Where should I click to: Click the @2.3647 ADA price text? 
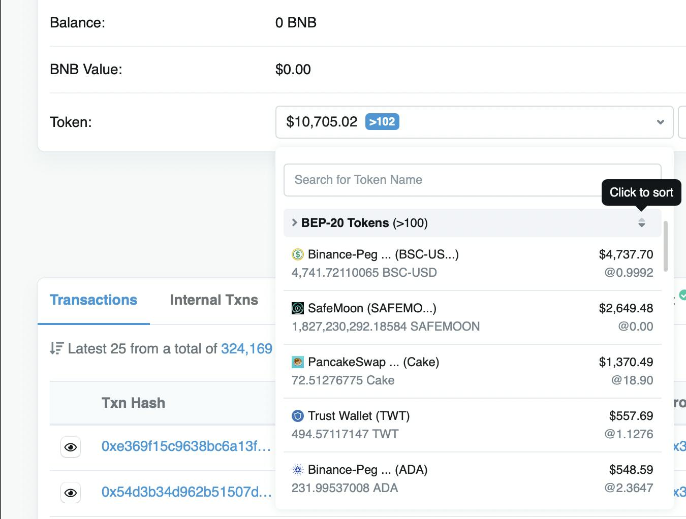pyautogui.click(x=629, y=488)
